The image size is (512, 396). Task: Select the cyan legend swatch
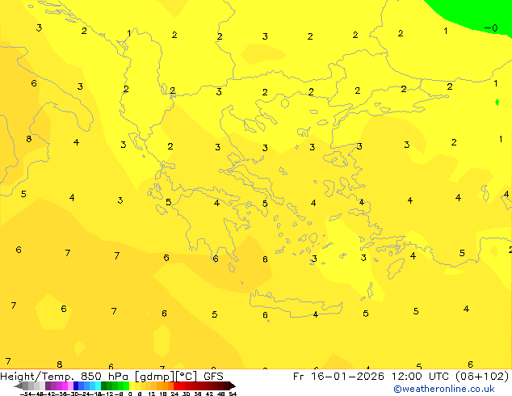[x=98, y=385]
